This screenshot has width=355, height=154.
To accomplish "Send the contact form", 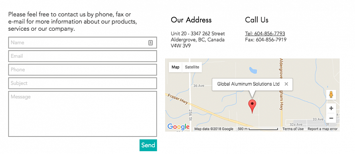I will tap(148, 145).
